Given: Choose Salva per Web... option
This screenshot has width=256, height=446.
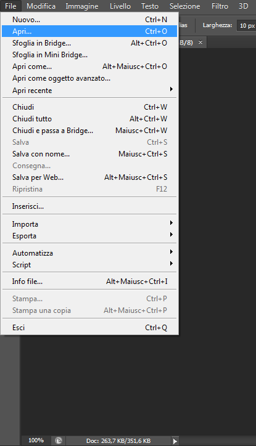Looking at the screenshot, I should point(89,177).
